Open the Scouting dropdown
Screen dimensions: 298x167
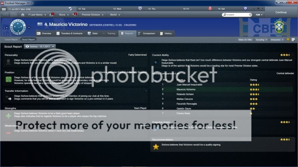click(x=262, y=39)
